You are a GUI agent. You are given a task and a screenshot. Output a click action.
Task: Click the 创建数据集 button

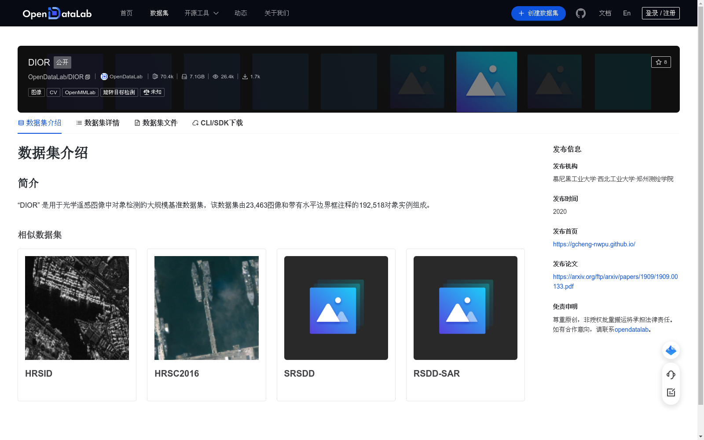click(x=539, y=13)
